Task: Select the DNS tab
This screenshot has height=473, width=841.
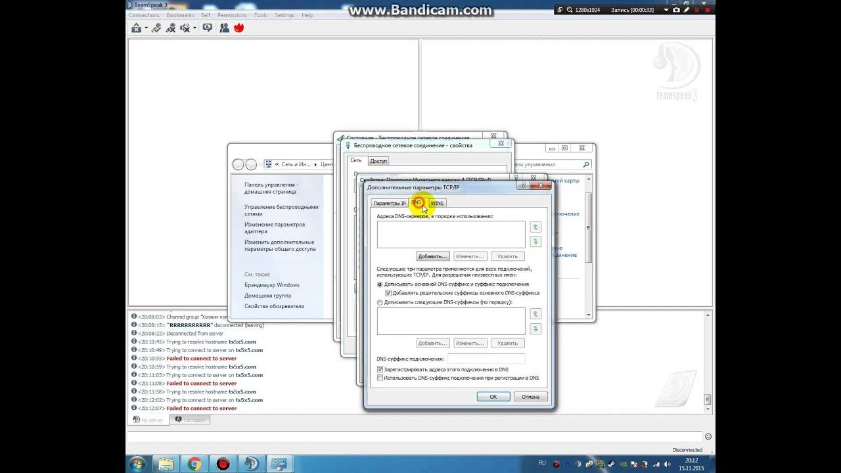Action: (x=417, y=202)
